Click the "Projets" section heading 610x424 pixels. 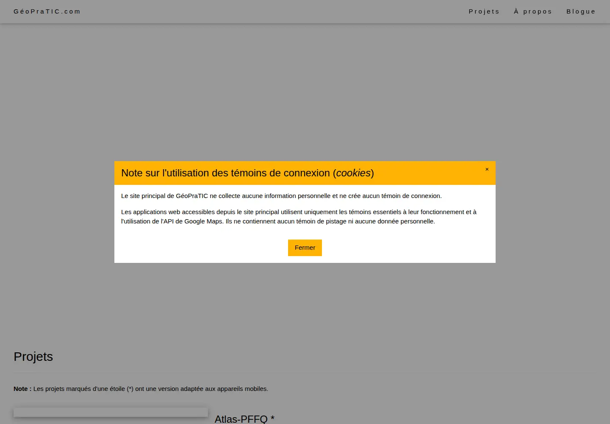pos(33,357)
